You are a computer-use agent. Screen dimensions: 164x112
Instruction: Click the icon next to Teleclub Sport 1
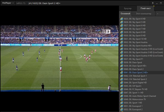[x=122, y=76]
